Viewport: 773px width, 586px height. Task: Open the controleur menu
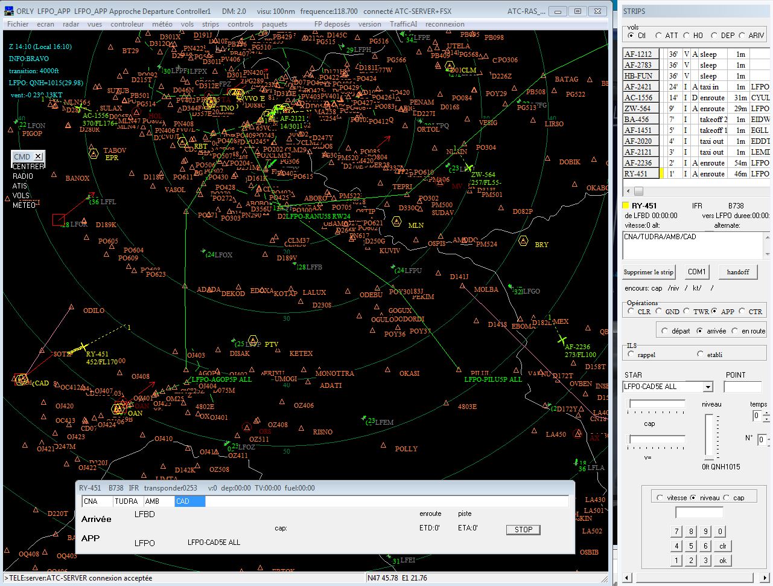[x=127, y=24]
